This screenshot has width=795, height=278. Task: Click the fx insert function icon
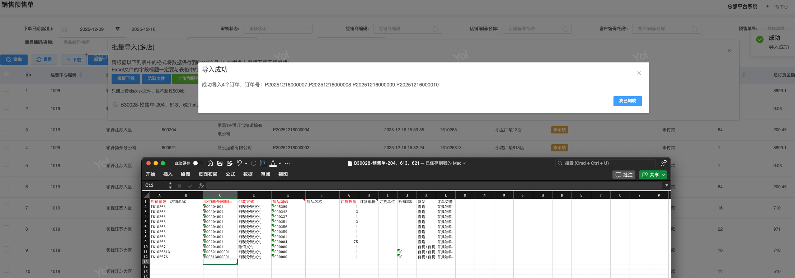pos(201,185)
